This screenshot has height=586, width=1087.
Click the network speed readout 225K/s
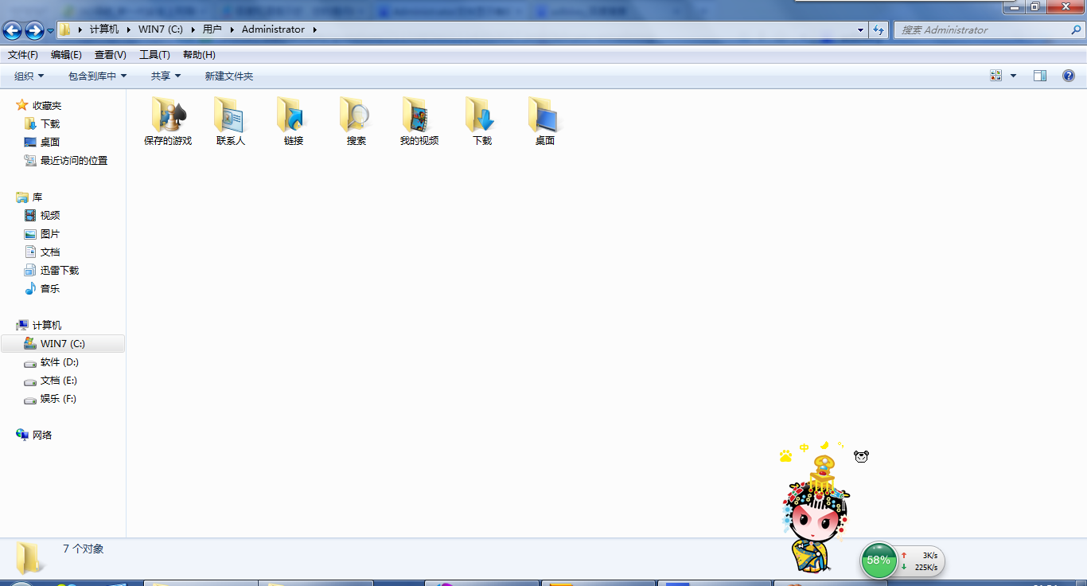[926, 568]
